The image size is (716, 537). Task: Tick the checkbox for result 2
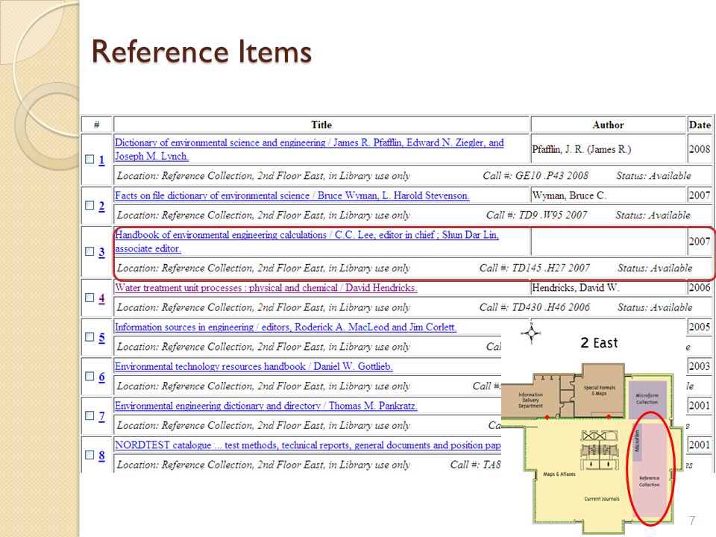click(x=90, y=206)
